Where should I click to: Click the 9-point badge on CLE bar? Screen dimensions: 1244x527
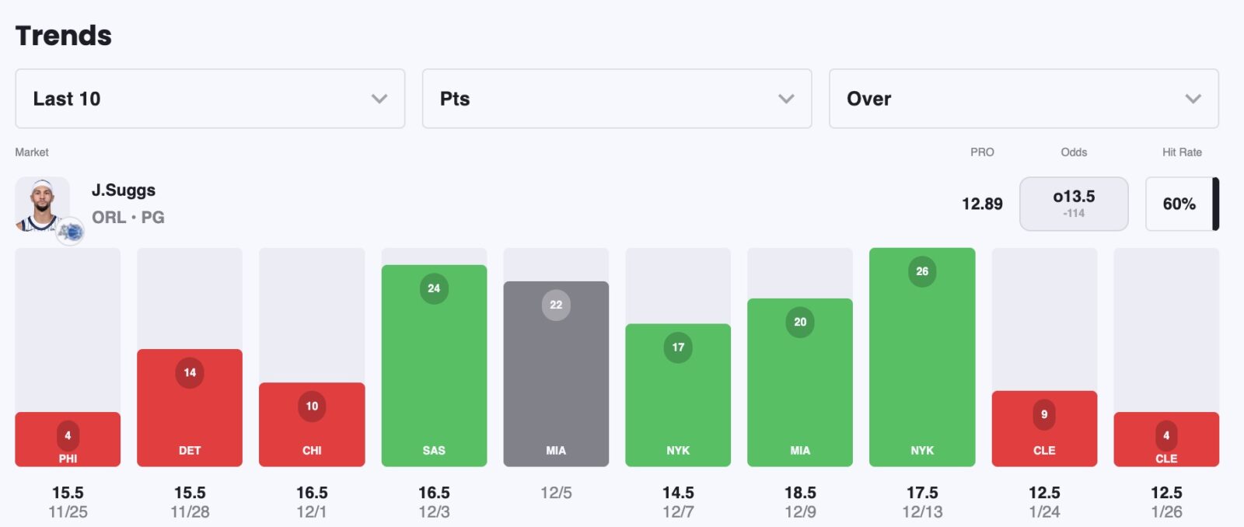1044,414
